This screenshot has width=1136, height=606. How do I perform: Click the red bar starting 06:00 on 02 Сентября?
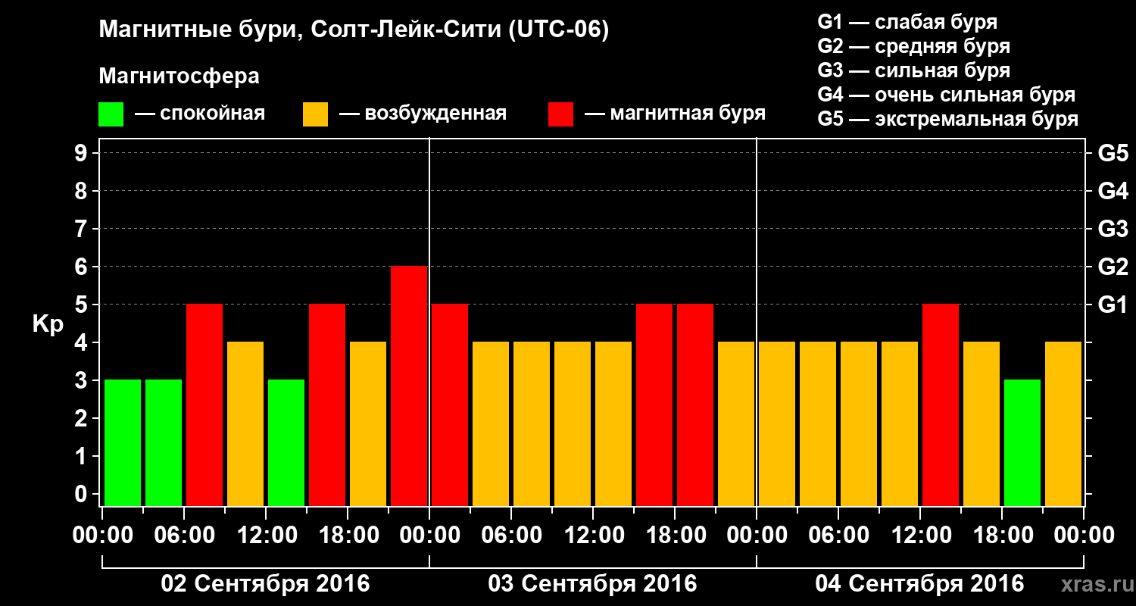pos(204,405)
